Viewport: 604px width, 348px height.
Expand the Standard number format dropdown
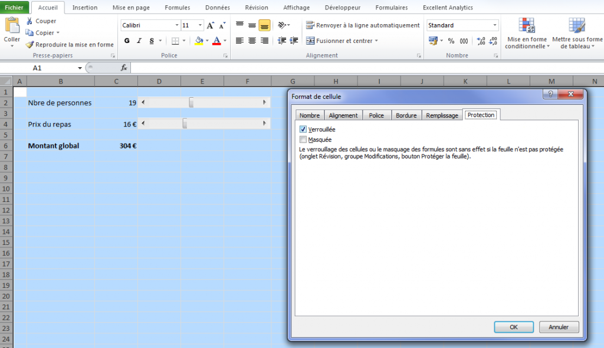tap(494, 25)
